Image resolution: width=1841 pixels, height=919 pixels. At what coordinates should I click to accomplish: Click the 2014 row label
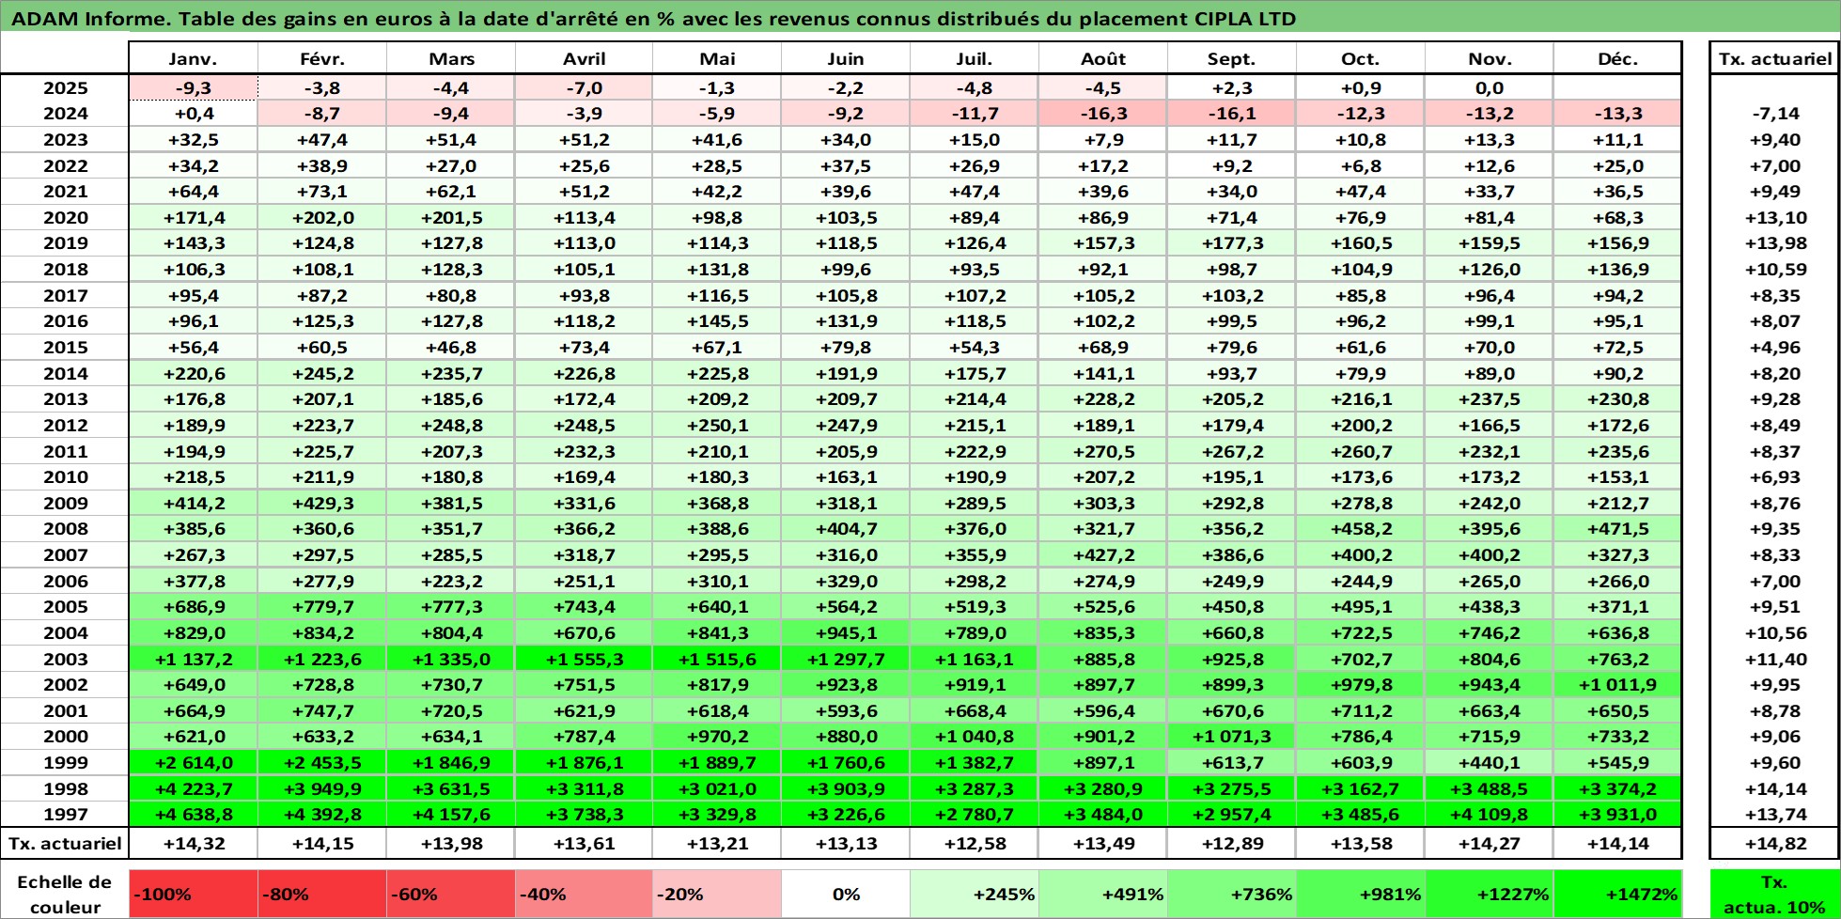(x=65, y=373)
